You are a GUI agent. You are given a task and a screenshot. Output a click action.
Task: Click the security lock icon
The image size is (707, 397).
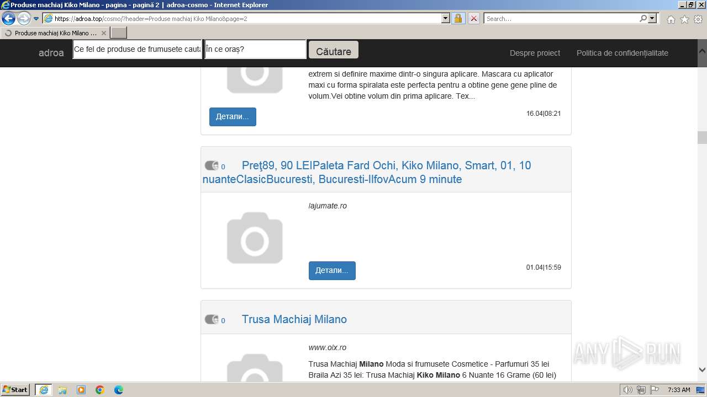point(458,18)
